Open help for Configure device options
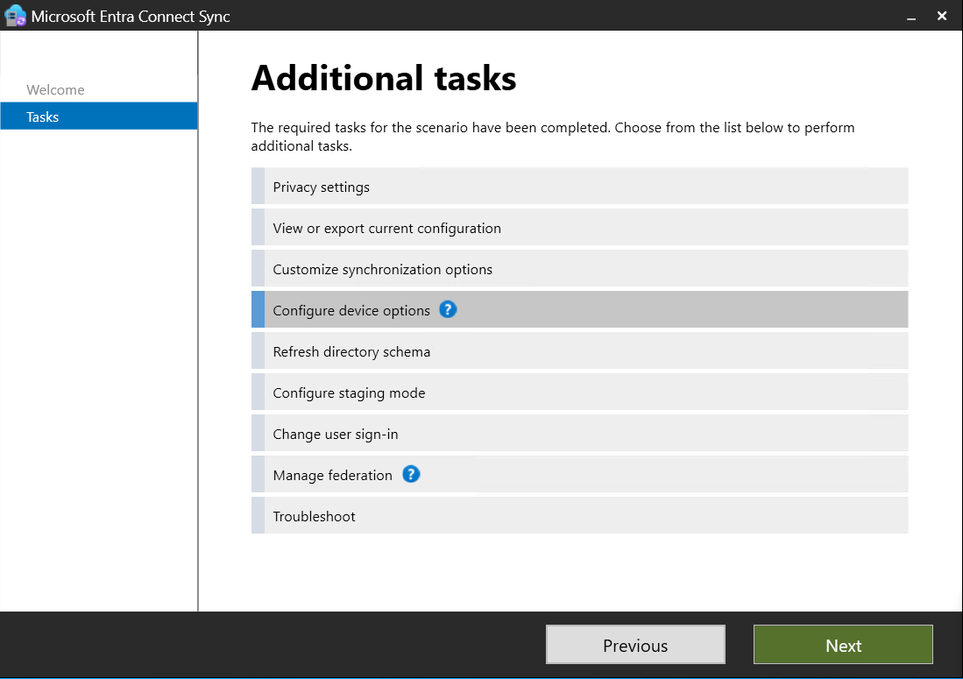The image size is (963, 679). coord(448,309)
